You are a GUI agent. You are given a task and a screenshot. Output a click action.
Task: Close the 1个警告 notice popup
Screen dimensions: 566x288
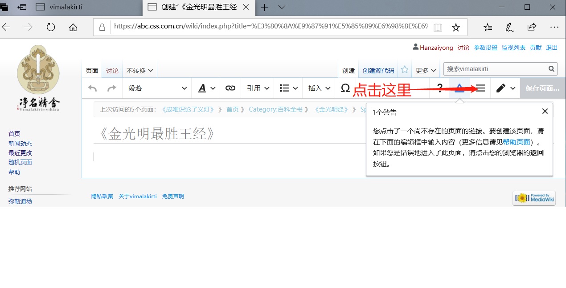coord(545,112)
